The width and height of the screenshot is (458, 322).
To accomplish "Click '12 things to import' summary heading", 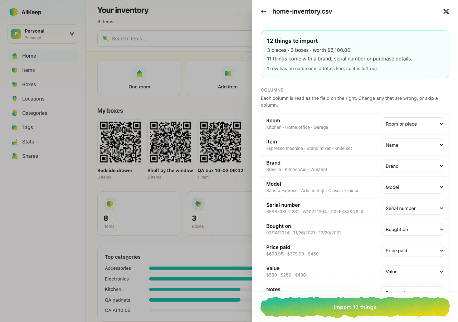I will 292,41.
